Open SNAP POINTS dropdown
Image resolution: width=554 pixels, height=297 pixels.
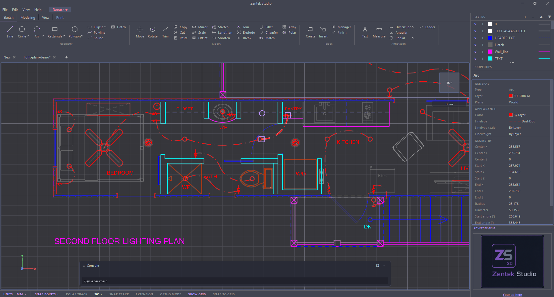(47, 294)
